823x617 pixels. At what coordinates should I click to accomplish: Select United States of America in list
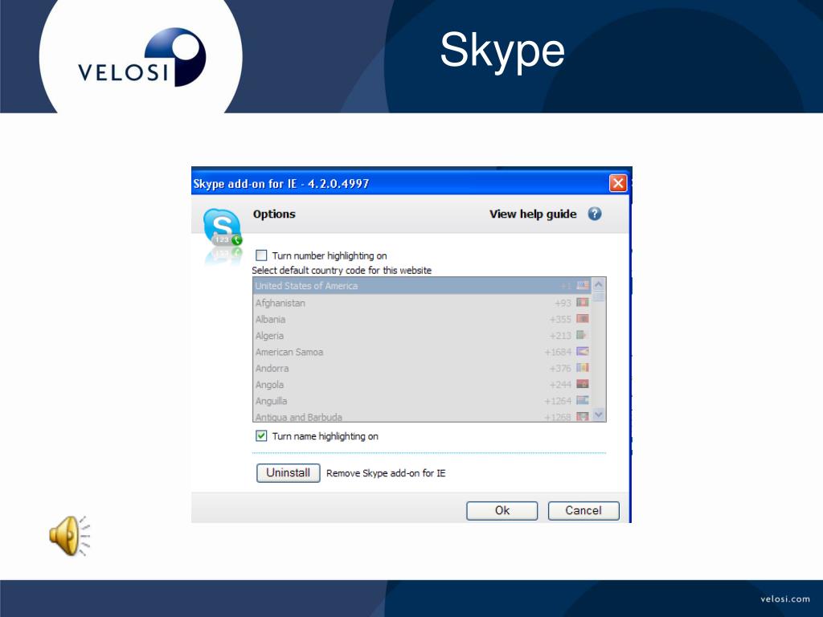click(x=423, y=286)
